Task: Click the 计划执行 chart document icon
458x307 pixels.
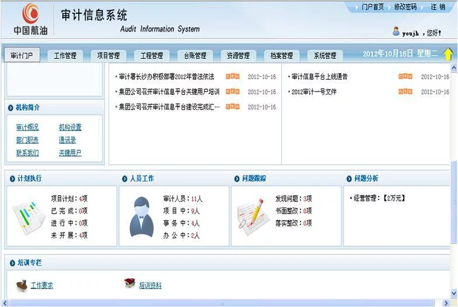Action: coord(29,217)
